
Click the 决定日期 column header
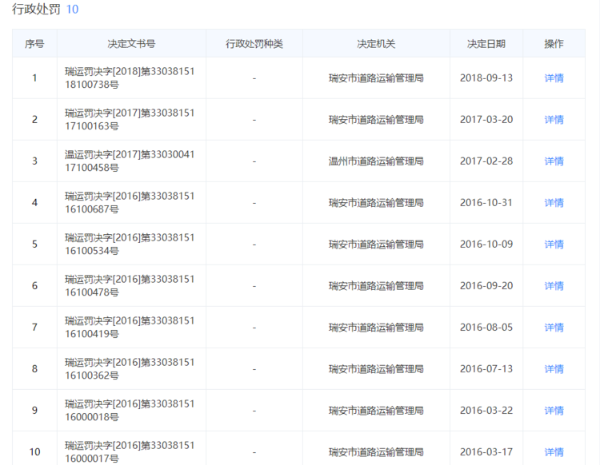point(486,44)
